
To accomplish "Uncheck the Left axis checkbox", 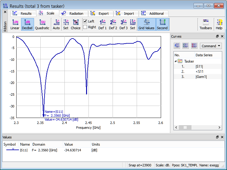I will 85,21.
